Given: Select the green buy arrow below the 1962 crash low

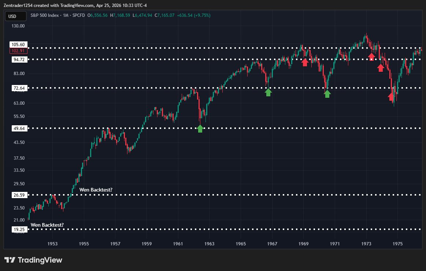Looking at the screenshot, I should (x=200, y=129).
